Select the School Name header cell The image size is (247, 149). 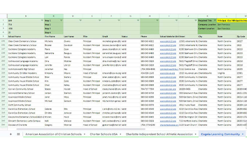tap(26, 37)
